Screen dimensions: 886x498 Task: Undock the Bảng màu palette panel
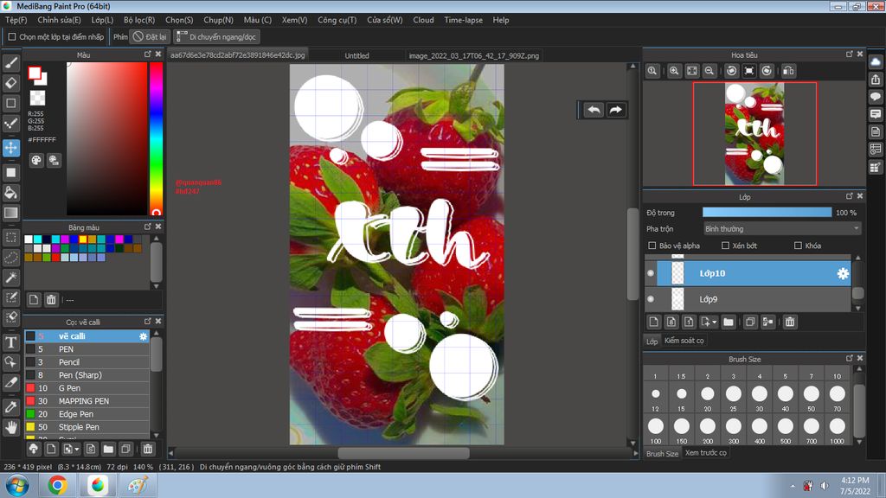pyautogui.click(x=147, y=227)
